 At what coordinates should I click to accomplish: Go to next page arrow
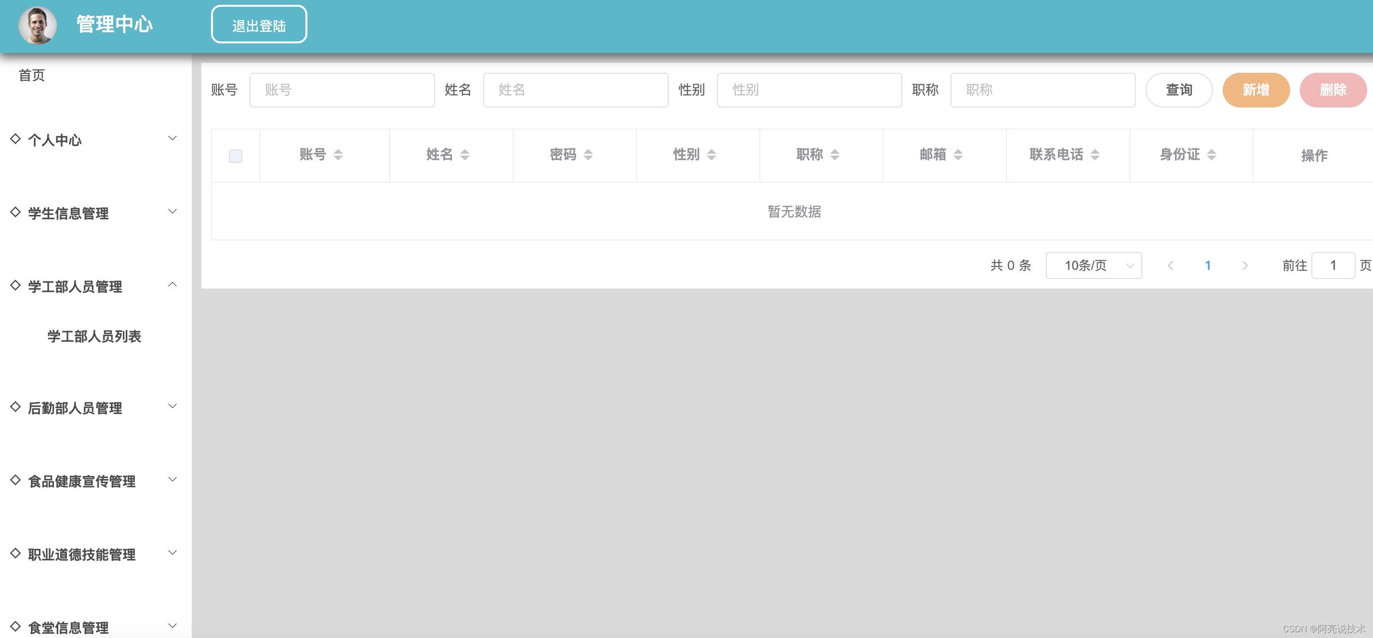[1244, 266]
